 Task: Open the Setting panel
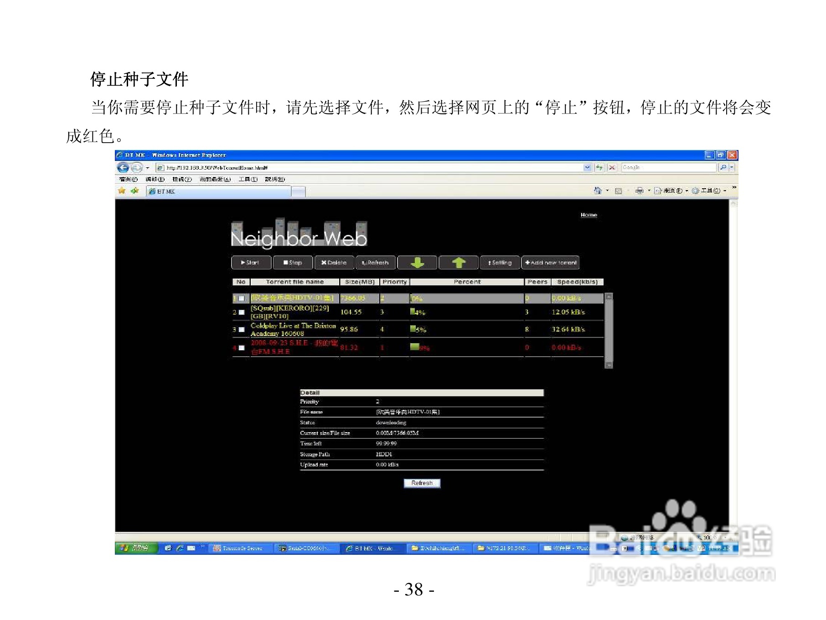500,263
